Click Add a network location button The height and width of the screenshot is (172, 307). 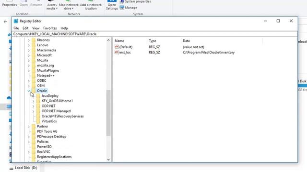[x=91, y=6]
